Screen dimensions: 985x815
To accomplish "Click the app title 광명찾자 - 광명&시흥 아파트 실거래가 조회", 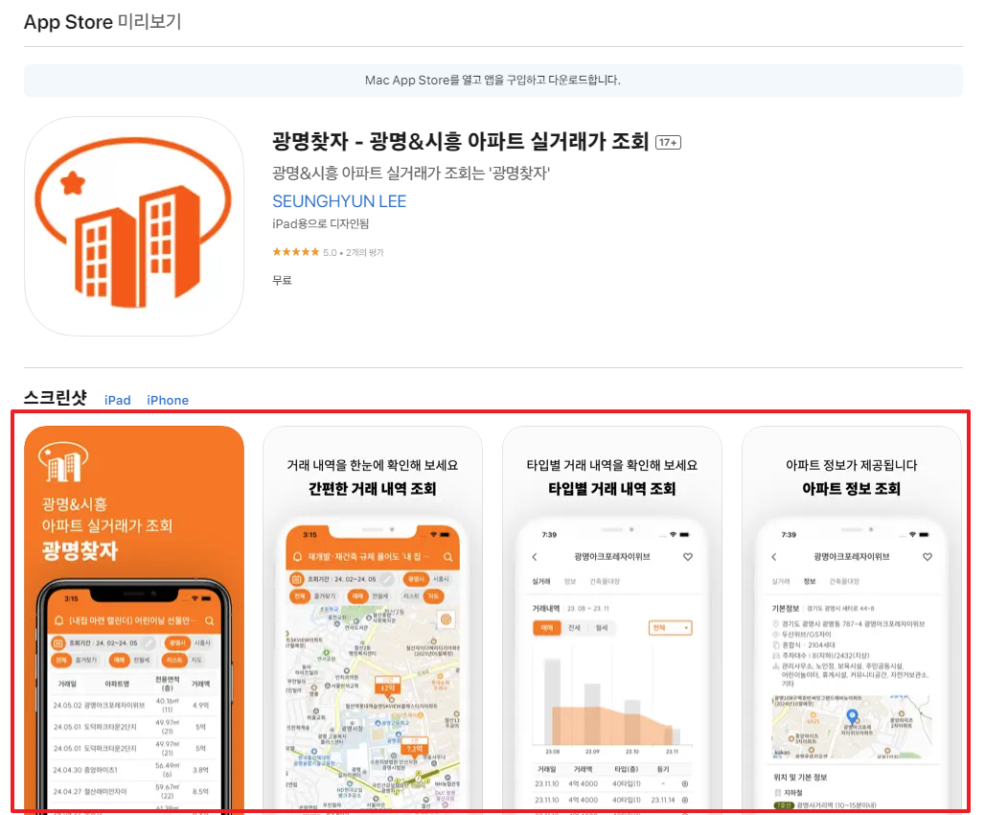I will [460, 141].
